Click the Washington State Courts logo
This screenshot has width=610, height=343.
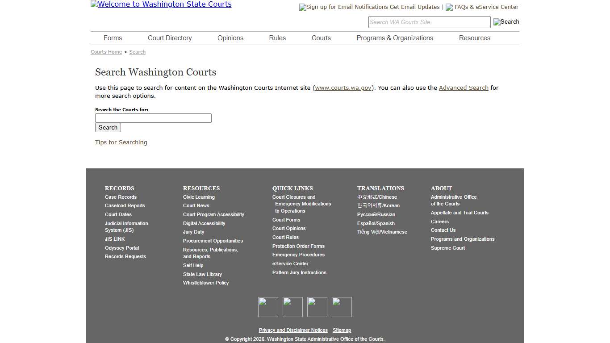pyautogui.click(x=161, y=4)
